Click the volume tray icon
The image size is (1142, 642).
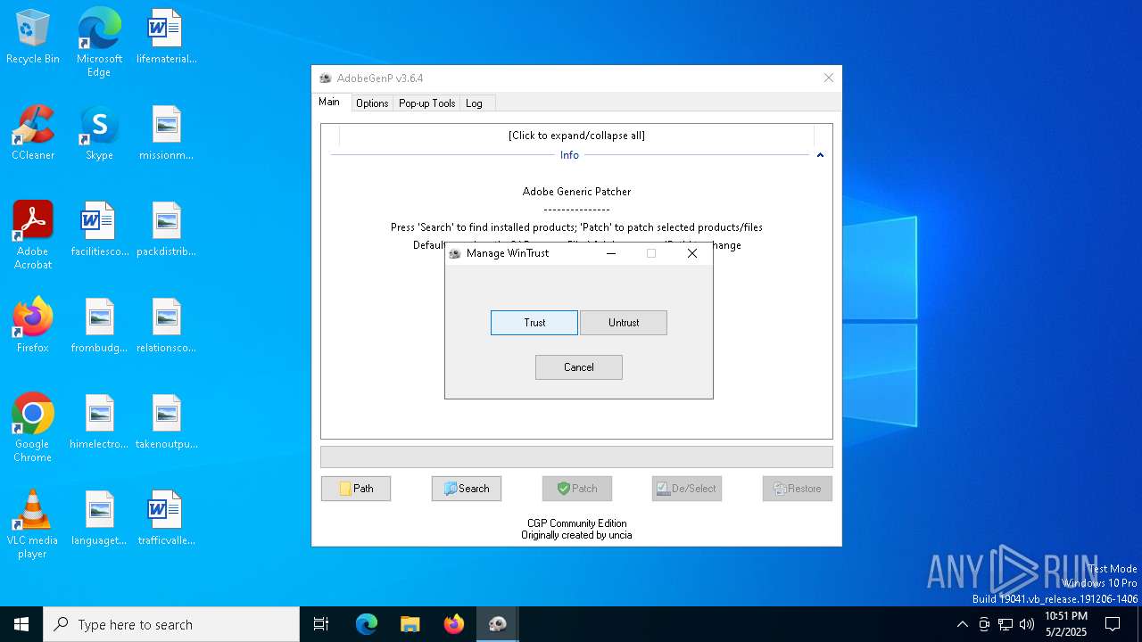coord(1027,624)
